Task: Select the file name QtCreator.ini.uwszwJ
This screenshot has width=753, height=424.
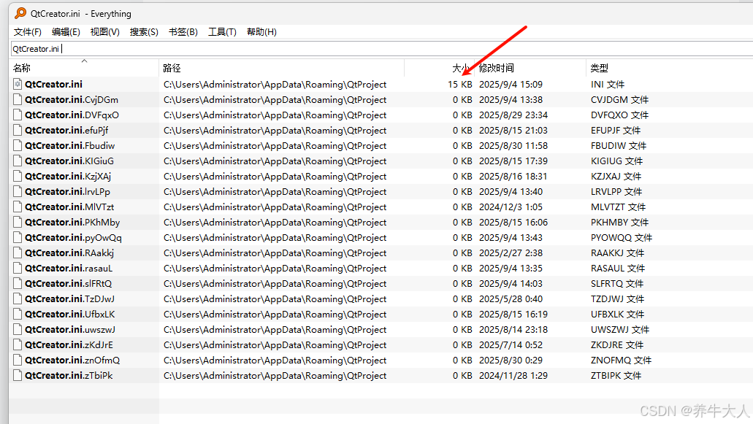Action: coord(70,330)
